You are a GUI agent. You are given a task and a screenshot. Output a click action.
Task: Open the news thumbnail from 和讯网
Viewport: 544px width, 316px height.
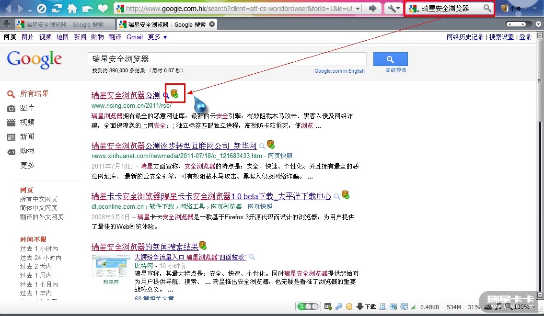pyautogui.click(x=111, y=266)
